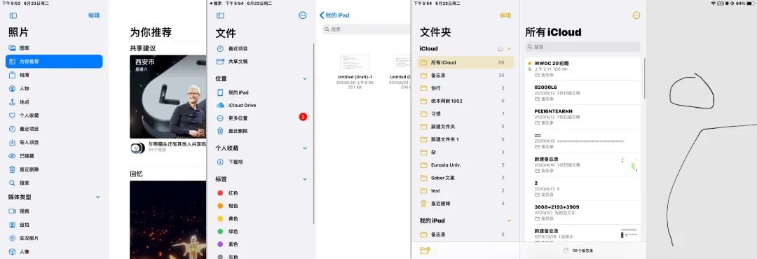Open the 82000L6 note

coord(583,93)
